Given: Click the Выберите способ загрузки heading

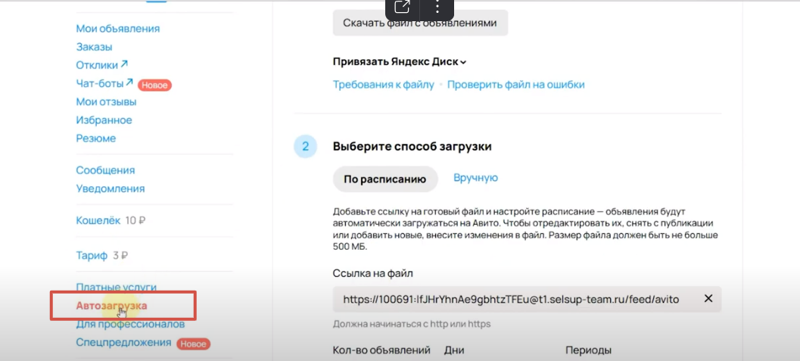Looking at the screenshot, I should tap(412, 147).
